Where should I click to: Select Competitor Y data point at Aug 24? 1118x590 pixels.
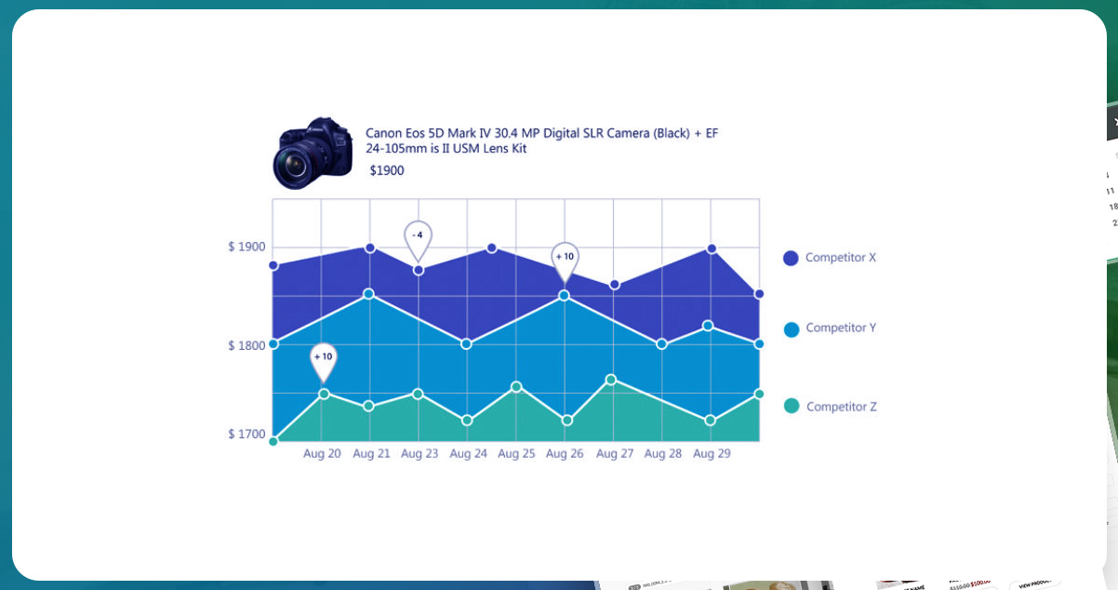point(467,344)
